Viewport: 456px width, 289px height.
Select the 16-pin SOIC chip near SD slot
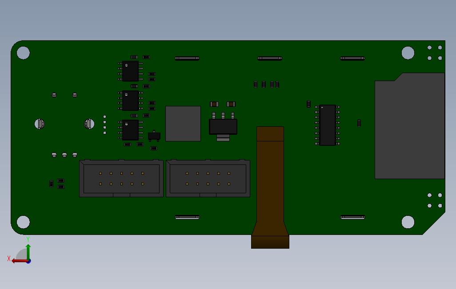(x=328, y=125)
